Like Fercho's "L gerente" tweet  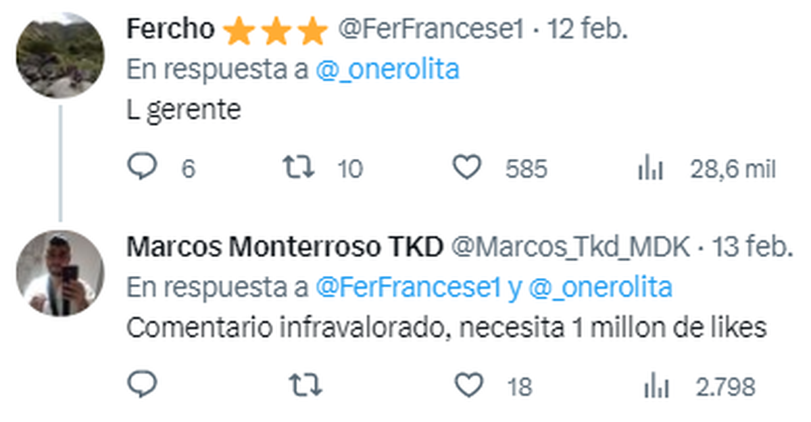pos(466,168)
